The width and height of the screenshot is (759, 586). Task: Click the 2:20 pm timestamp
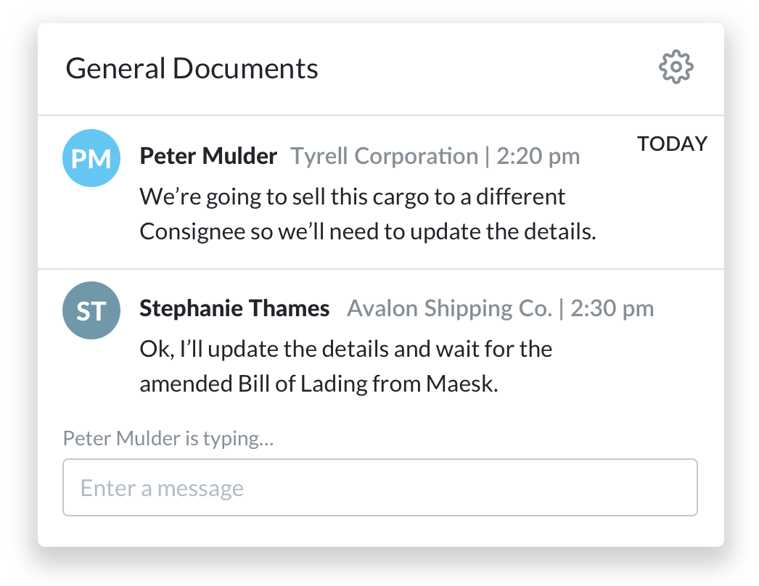pos(538,156)
